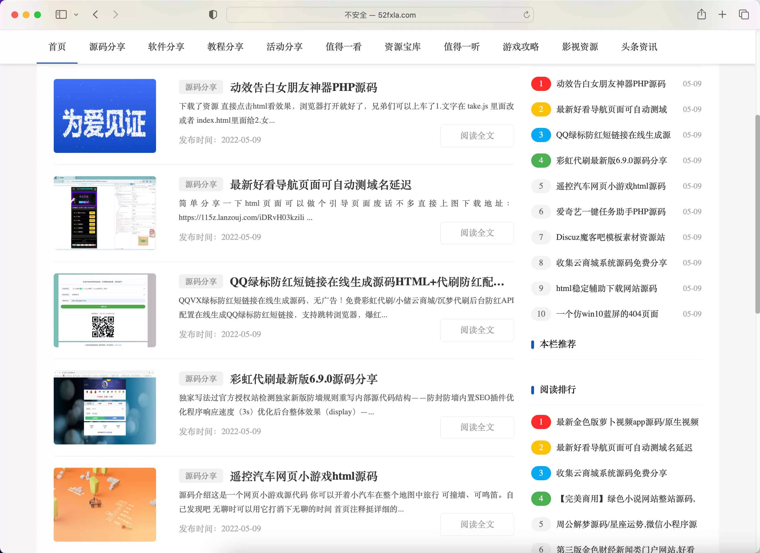Image resolution: width=760 pixels, height=553 pixels.
Task: Click 阅读全文 for 动效告白女朋友神器 article
Action: click(477, 136)
